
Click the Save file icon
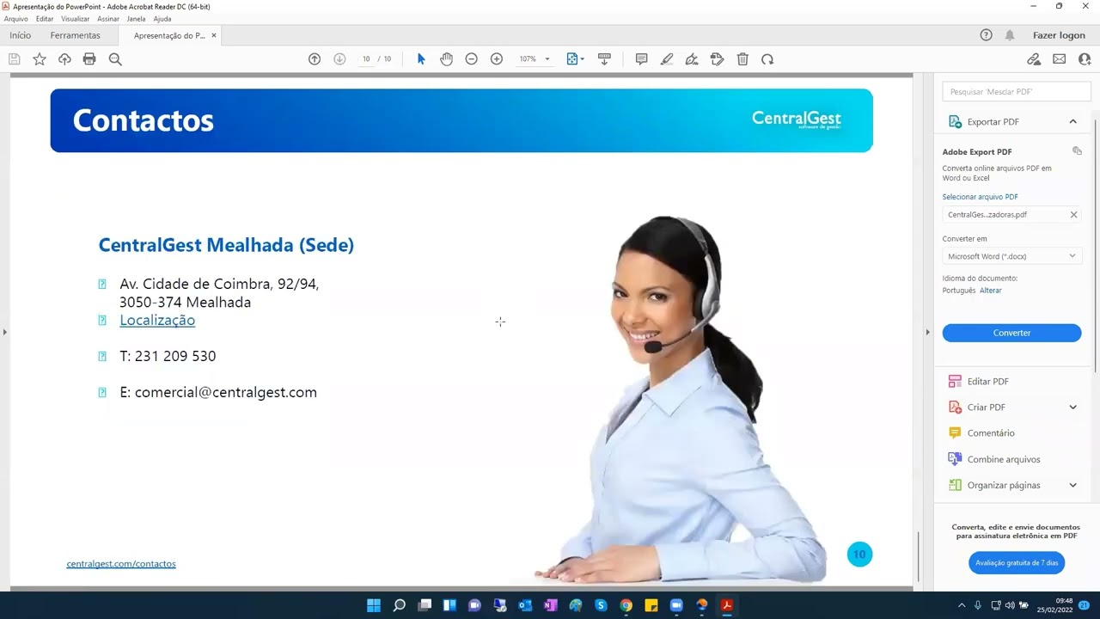point(14,59)
